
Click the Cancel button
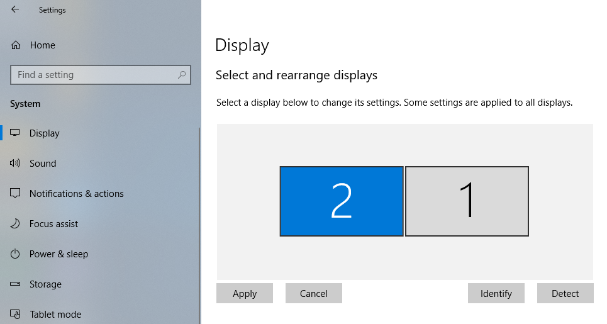pos(314,293)
